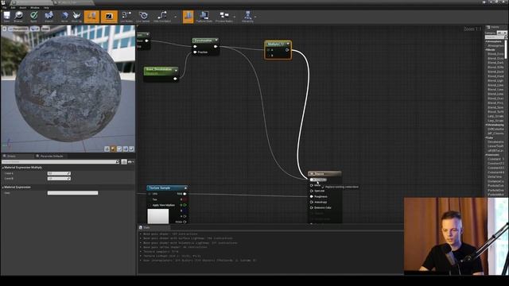Collapse the Material Expression section
Viewport: 509px width, 286px height.
3,187
